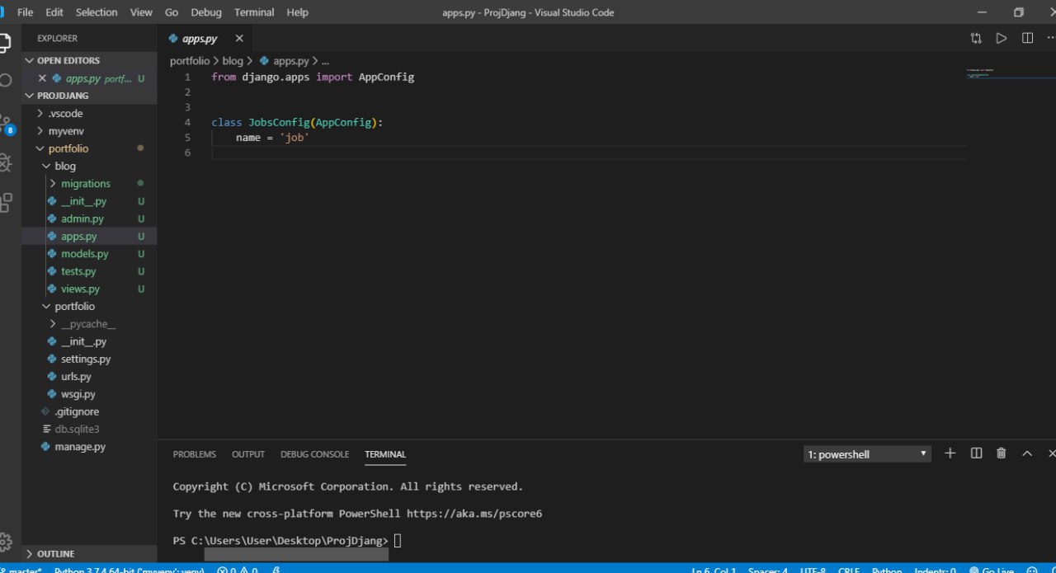The image size is (1056, 573).
Task: Open the Edit menu
Action: [54, 12]
